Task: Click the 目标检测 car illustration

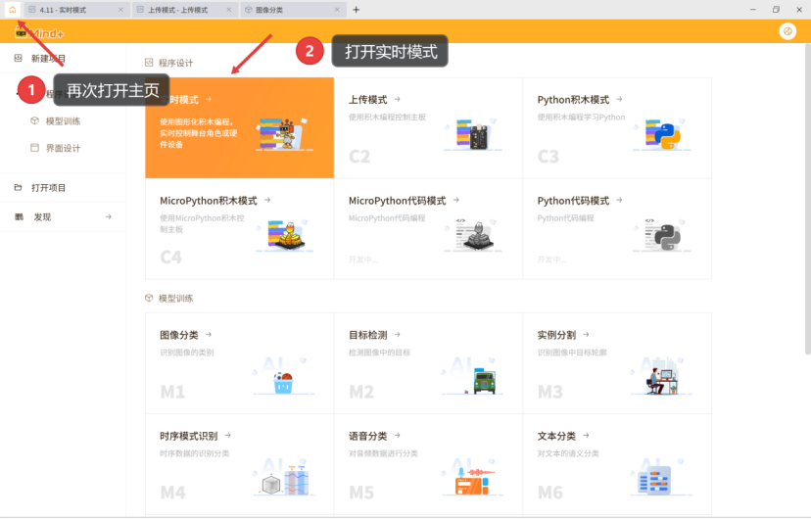Action: click(x=483, y=380)
